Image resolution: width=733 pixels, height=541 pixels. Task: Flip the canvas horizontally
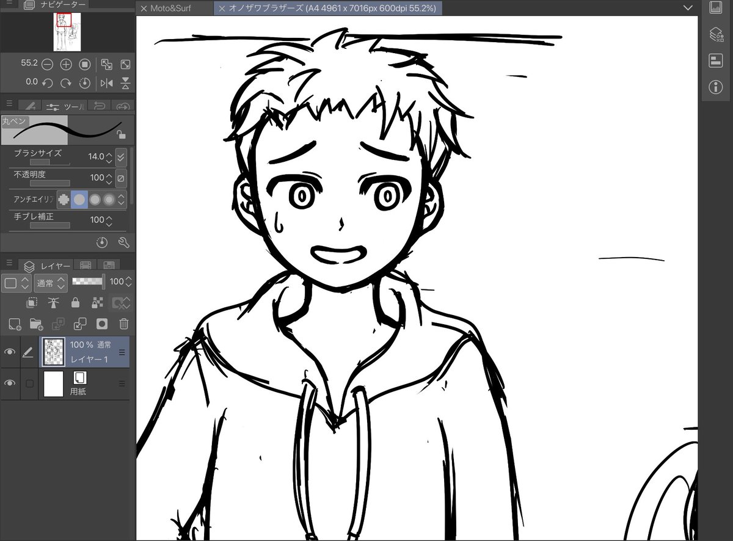point(106,82)
